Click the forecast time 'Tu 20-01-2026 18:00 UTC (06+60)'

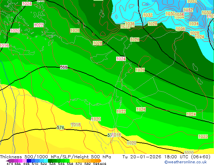pyautogui.click(x=166, y=157)
